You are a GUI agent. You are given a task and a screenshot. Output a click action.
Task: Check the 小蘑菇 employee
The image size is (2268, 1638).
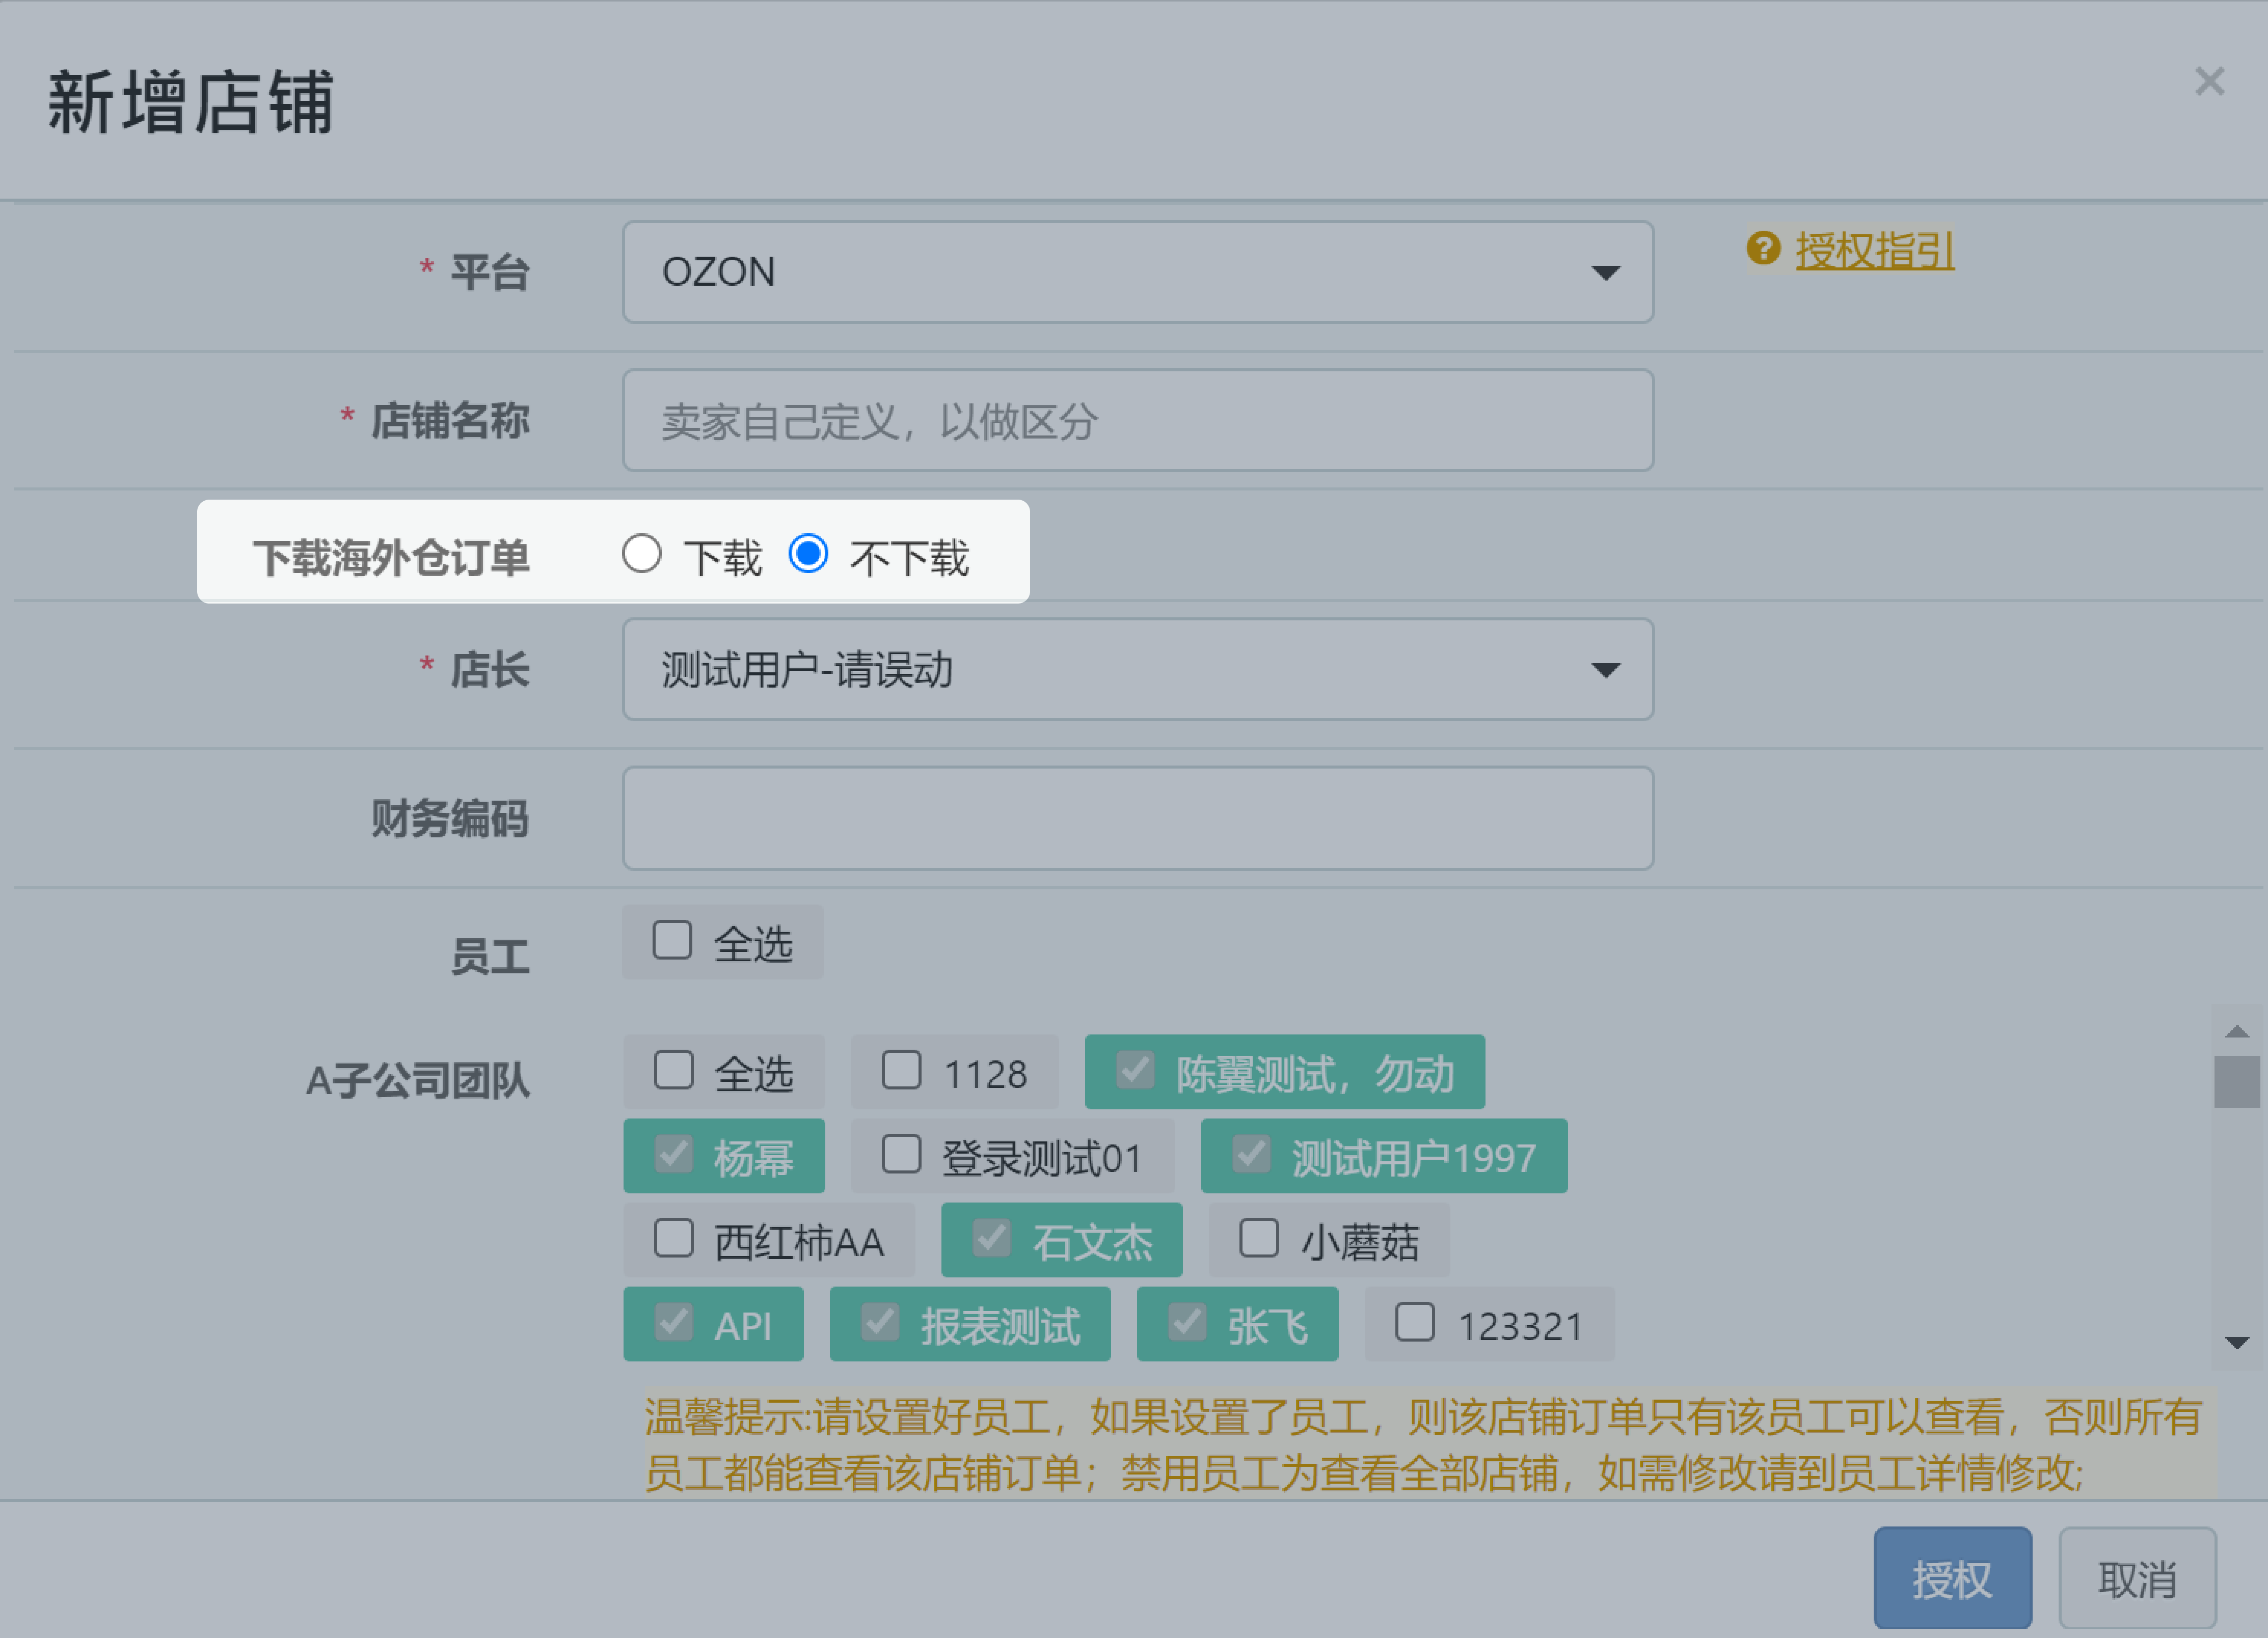(x=1259, y=1238)
